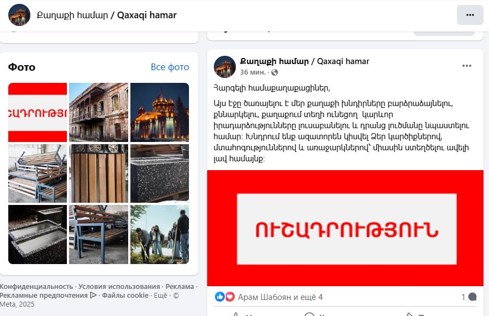
Task: Open the post's three-dot options menu
Action: pos(466,66)
